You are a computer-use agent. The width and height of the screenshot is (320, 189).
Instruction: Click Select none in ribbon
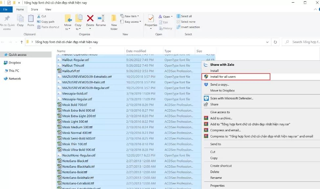(186, 22)
